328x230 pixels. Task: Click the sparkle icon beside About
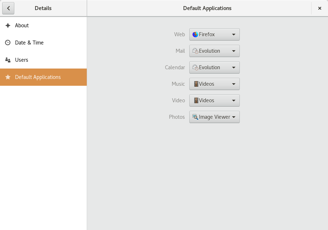click(x=8, y=25)
